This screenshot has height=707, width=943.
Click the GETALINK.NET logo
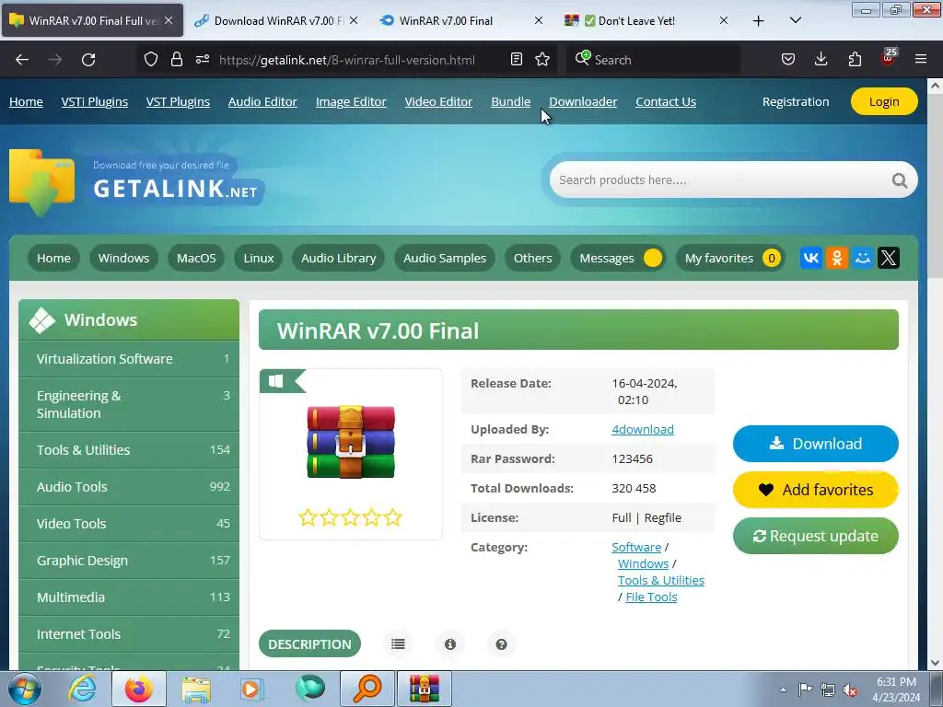pyautogui.click(x=136, y=182)
